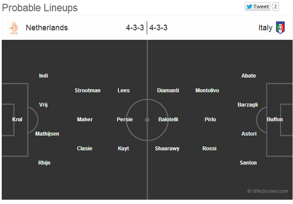The width and height of the screenshot is (293, 204).
Task: Click the WhoScored.com copyright watermark
Action: pyautogui.click(x=267, y=191)
